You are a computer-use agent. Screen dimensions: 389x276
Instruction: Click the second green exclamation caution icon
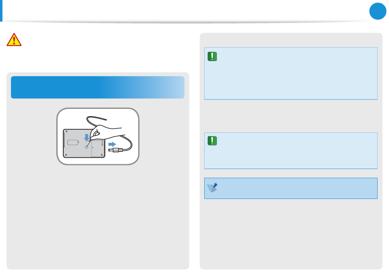coord(212,141)
